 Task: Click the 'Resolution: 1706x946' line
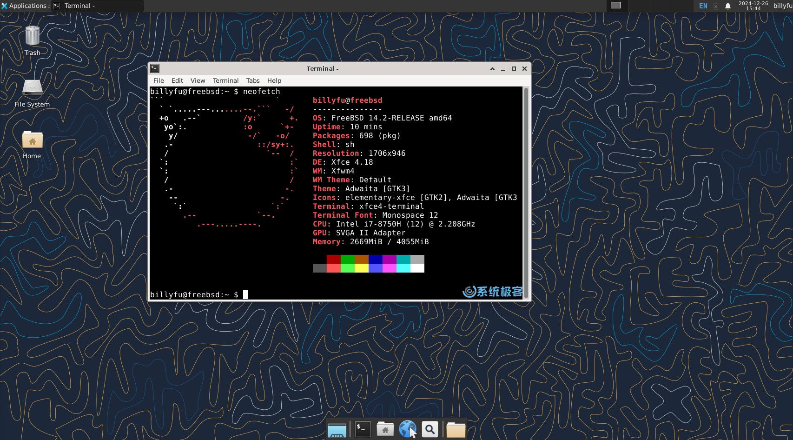click(x=359, y=153)
